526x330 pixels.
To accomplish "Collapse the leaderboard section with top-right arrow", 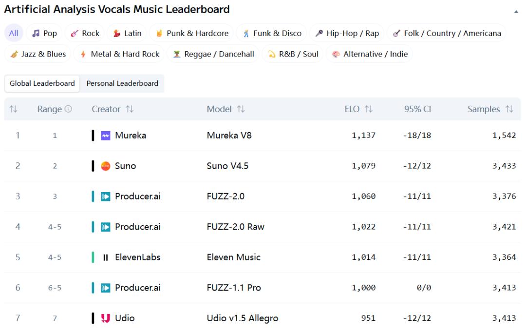I will 516,11.
